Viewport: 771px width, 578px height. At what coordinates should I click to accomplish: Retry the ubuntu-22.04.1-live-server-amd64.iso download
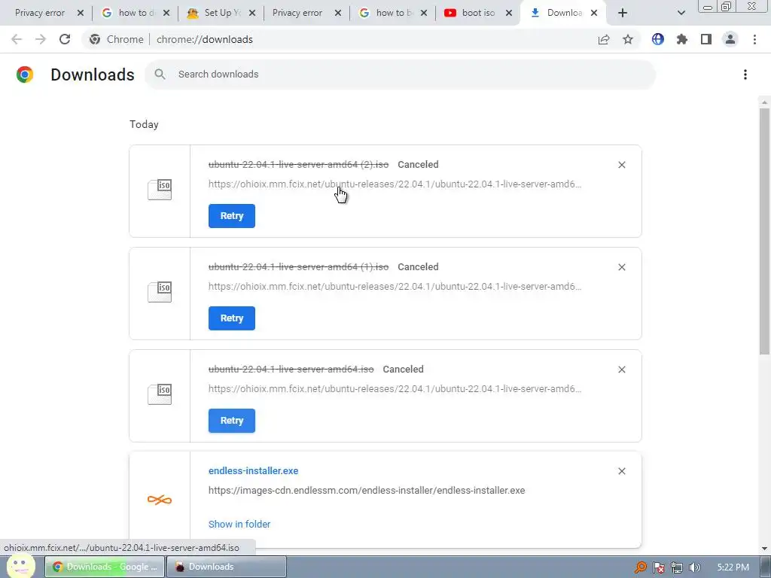pos(232,420)
